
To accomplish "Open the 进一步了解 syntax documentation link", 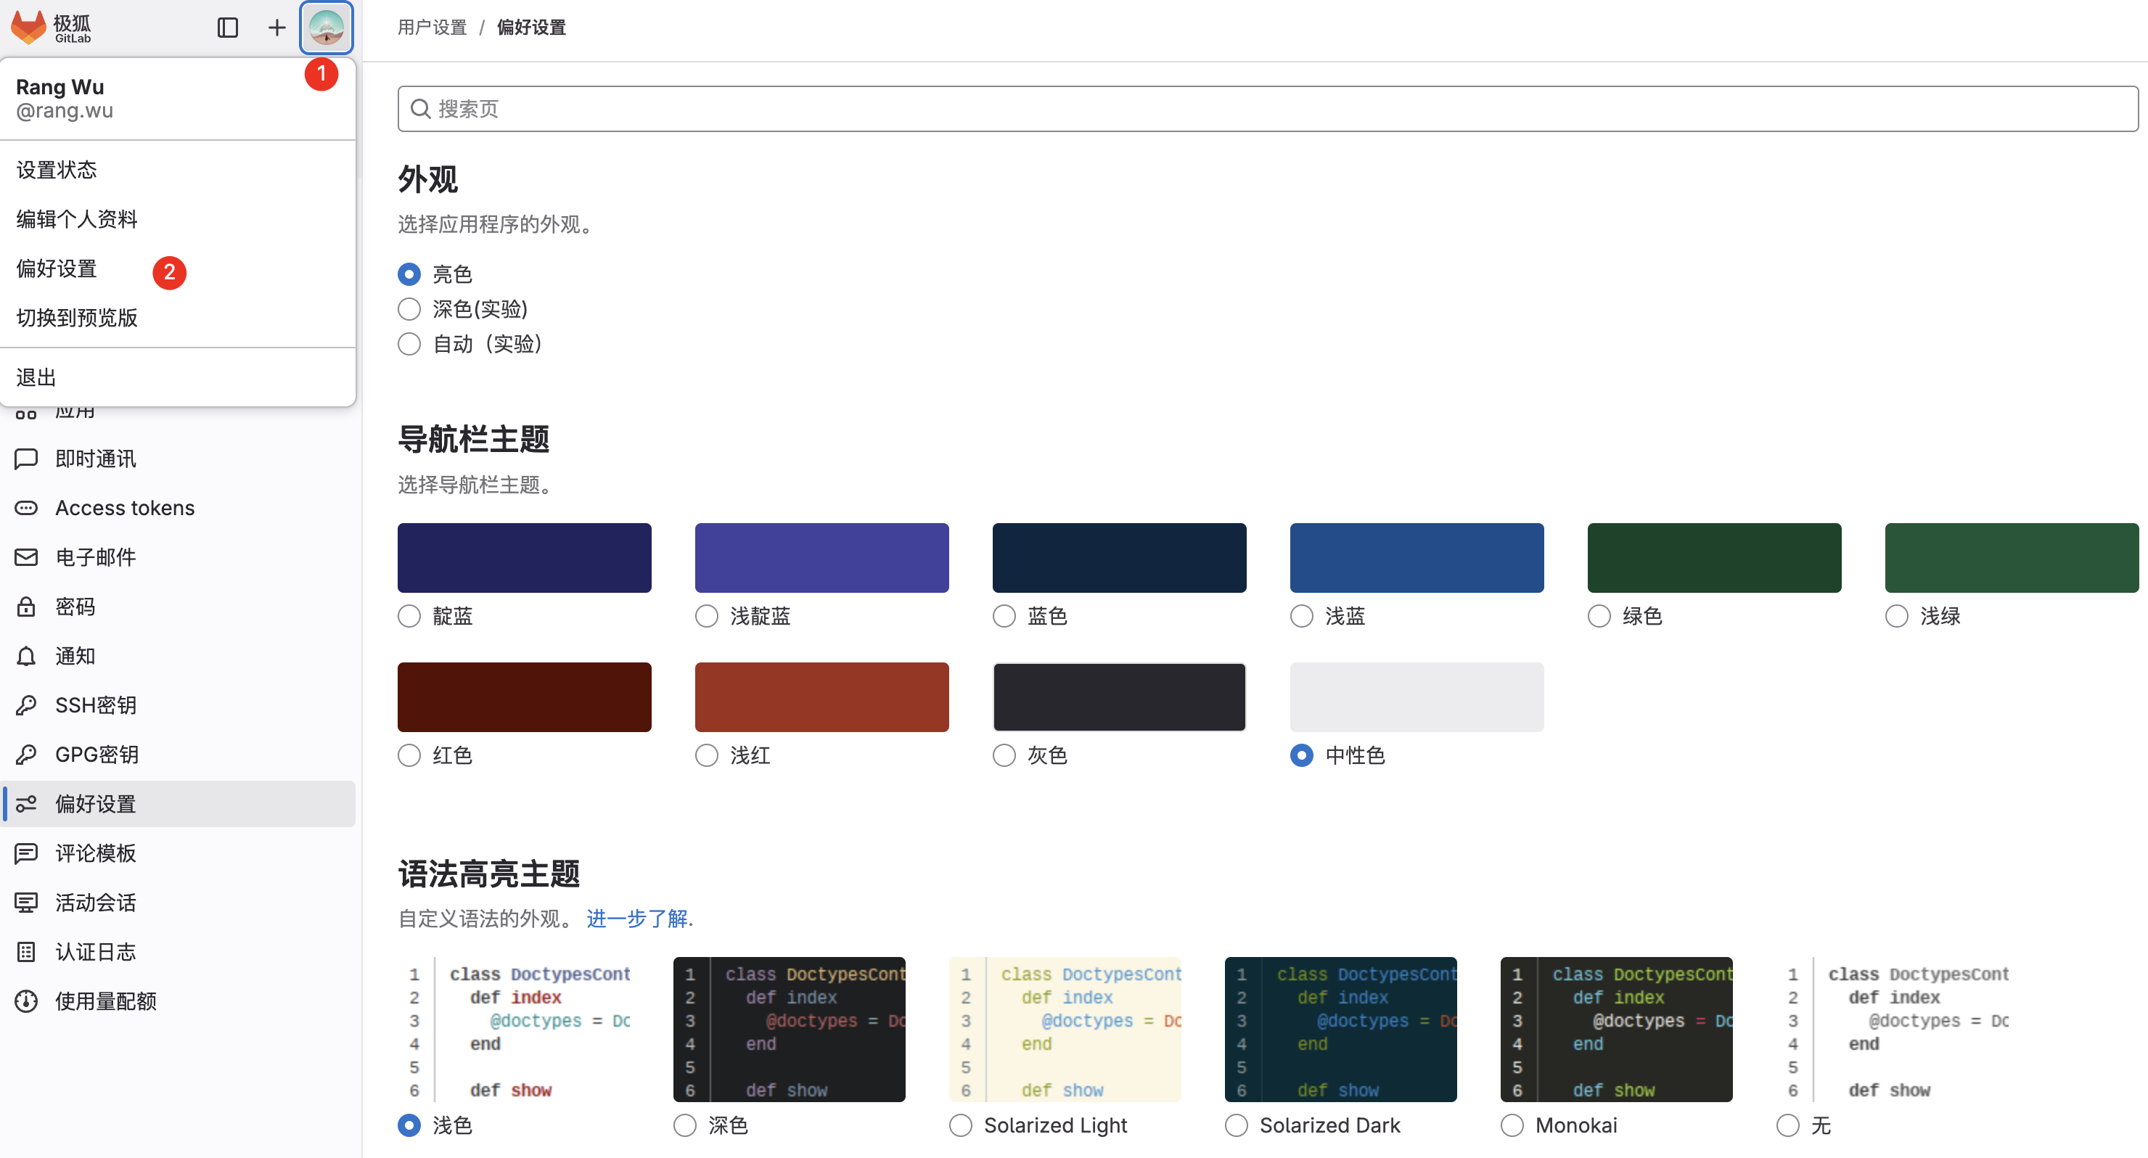I will coord(636,918).
